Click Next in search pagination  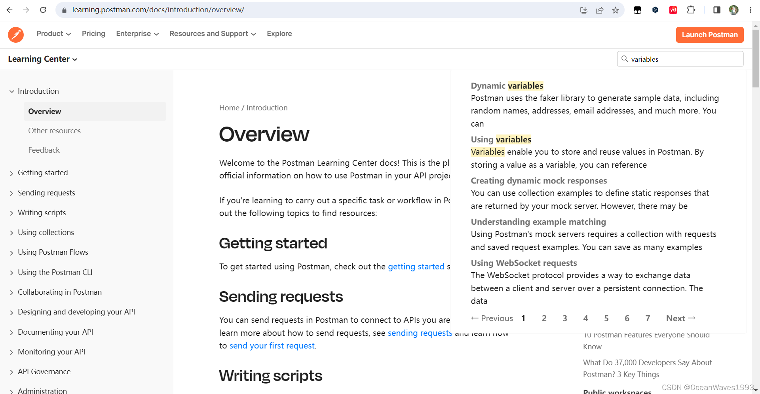[681, 318]
